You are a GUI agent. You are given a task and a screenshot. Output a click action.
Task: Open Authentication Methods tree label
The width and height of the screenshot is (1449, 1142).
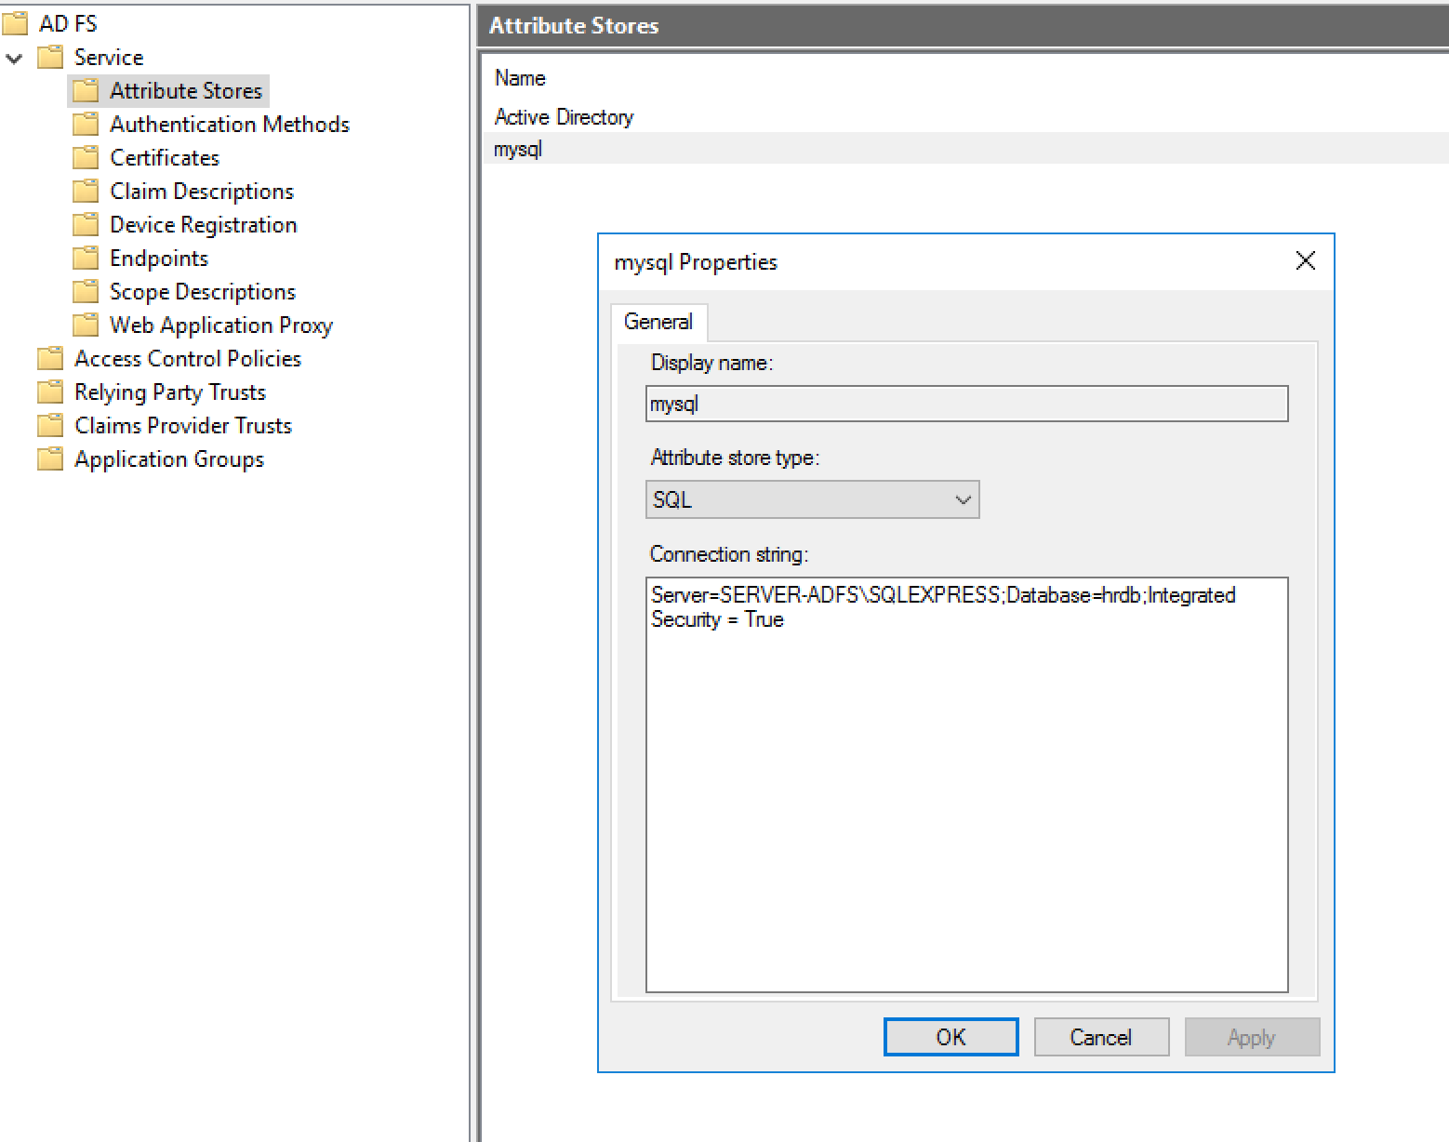pos(230,125)
